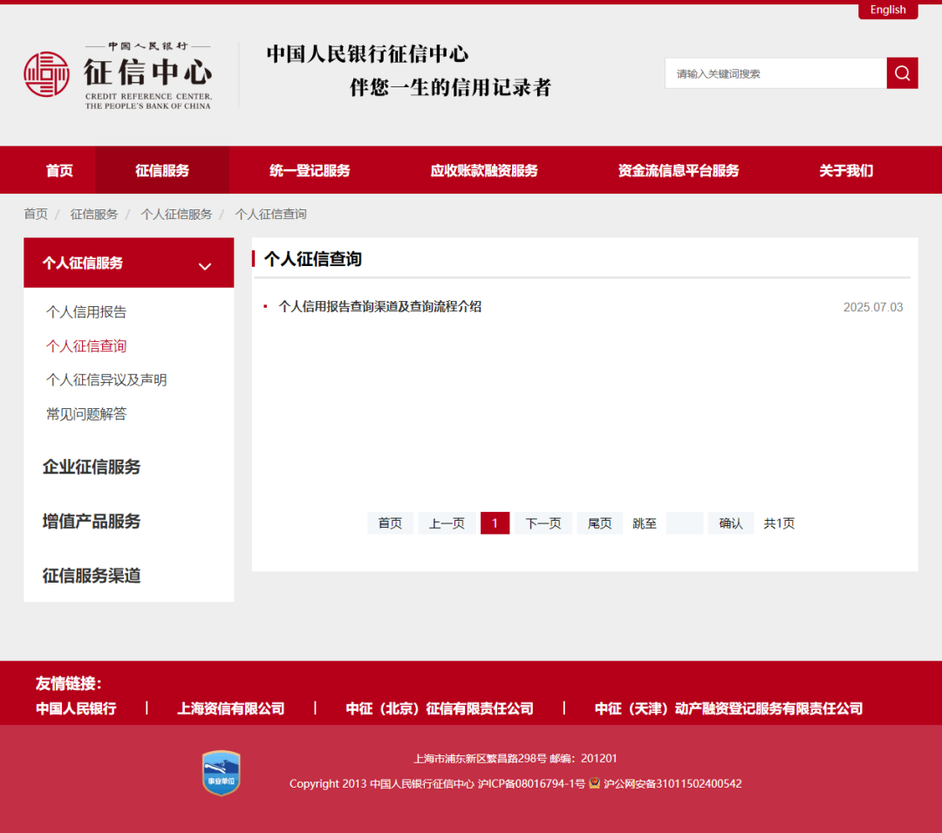Expand the 增值产品服务 sidebar section
942x833 pixels.
pos(92,521)
